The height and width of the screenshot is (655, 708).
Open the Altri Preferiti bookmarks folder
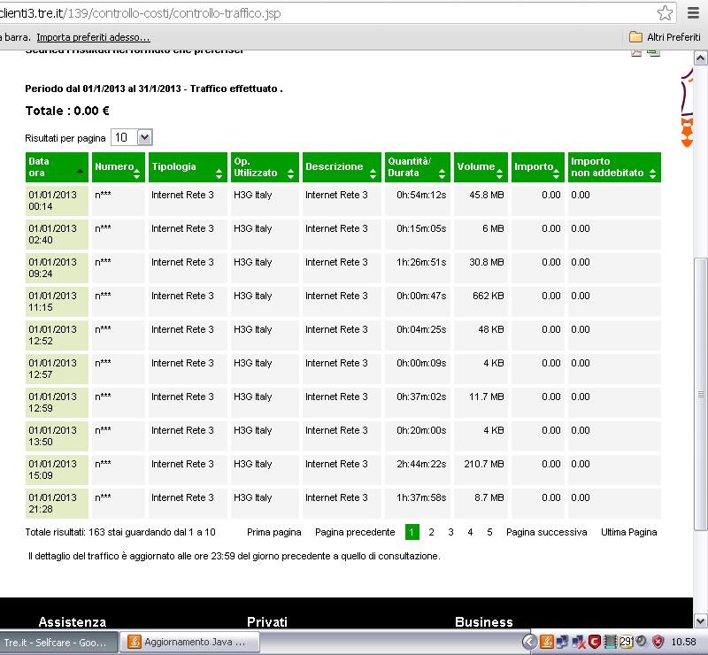[665, 37]
